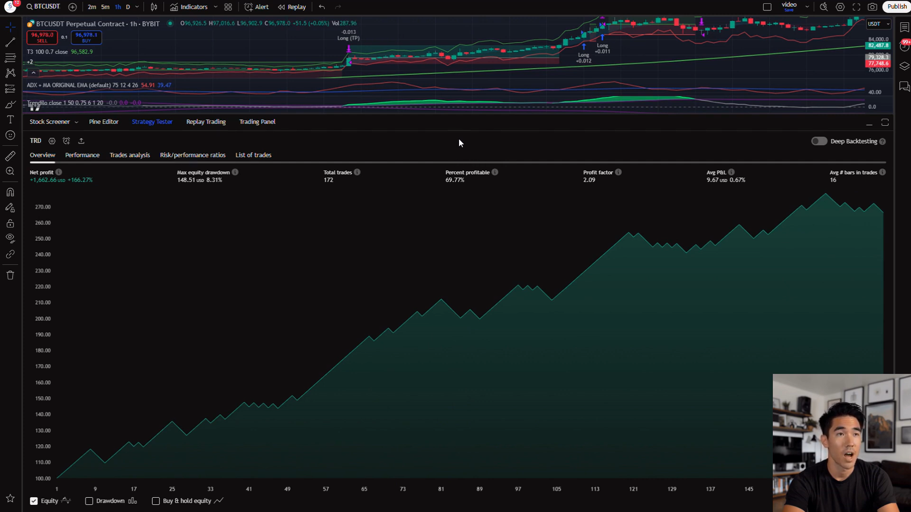Publish the chart idea
This screenshot has width=911, height=512.
pos(896,7)
